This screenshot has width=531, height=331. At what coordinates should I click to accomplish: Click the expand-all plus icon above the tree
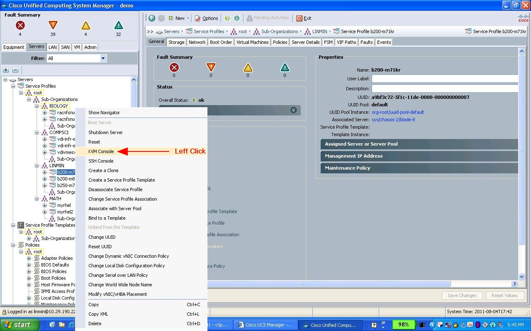pos(6,70)
